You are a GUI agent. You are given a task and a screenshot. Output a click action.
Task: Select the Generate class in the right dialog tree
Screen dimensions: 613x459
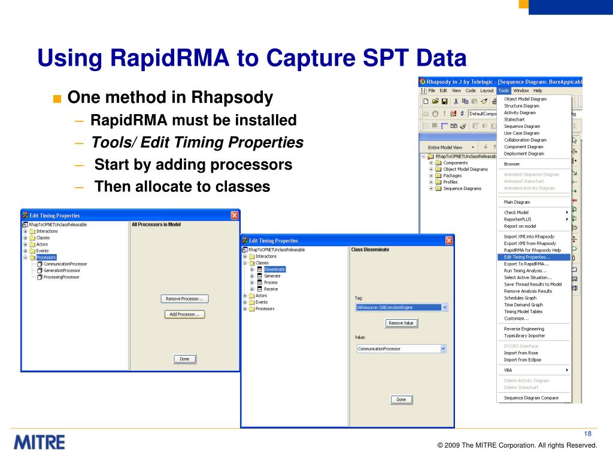coord(272,276)
